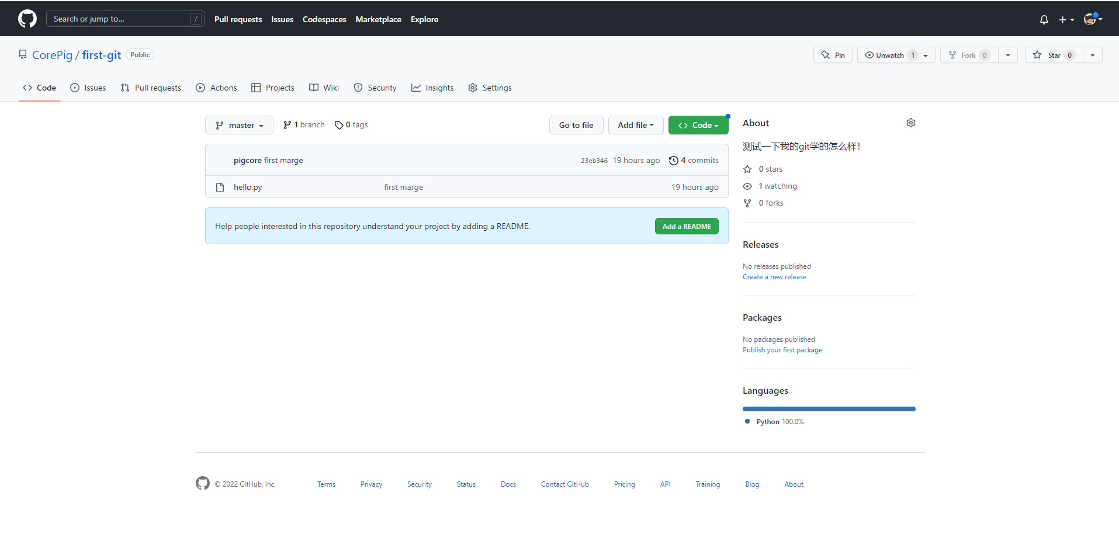Open the footer Pricing link

[624, 484]
